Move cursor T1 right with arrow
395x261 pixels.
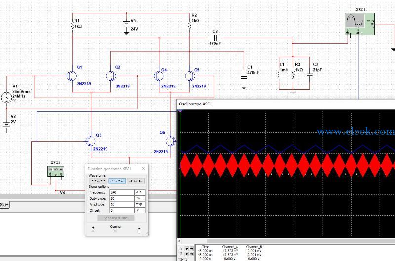click(191, 249)
